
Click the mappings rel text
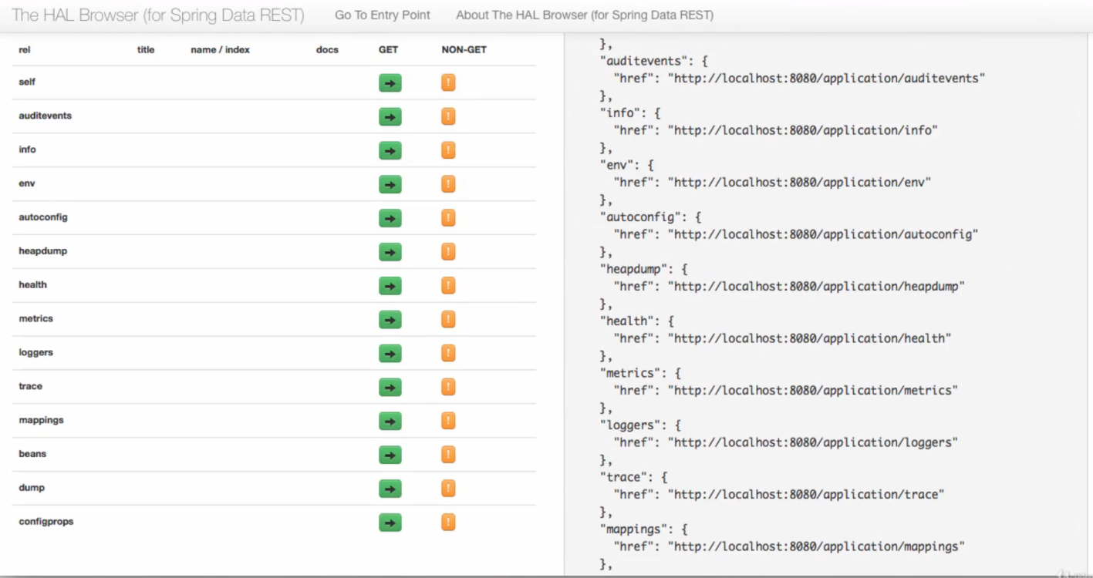[41, 420]
